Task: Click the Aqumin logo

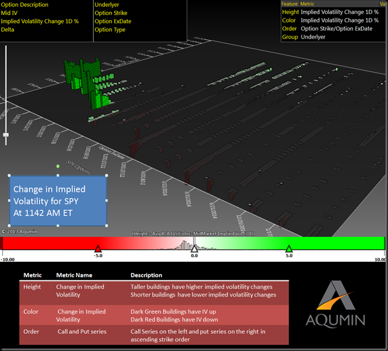Action: [x=335, y=304]
